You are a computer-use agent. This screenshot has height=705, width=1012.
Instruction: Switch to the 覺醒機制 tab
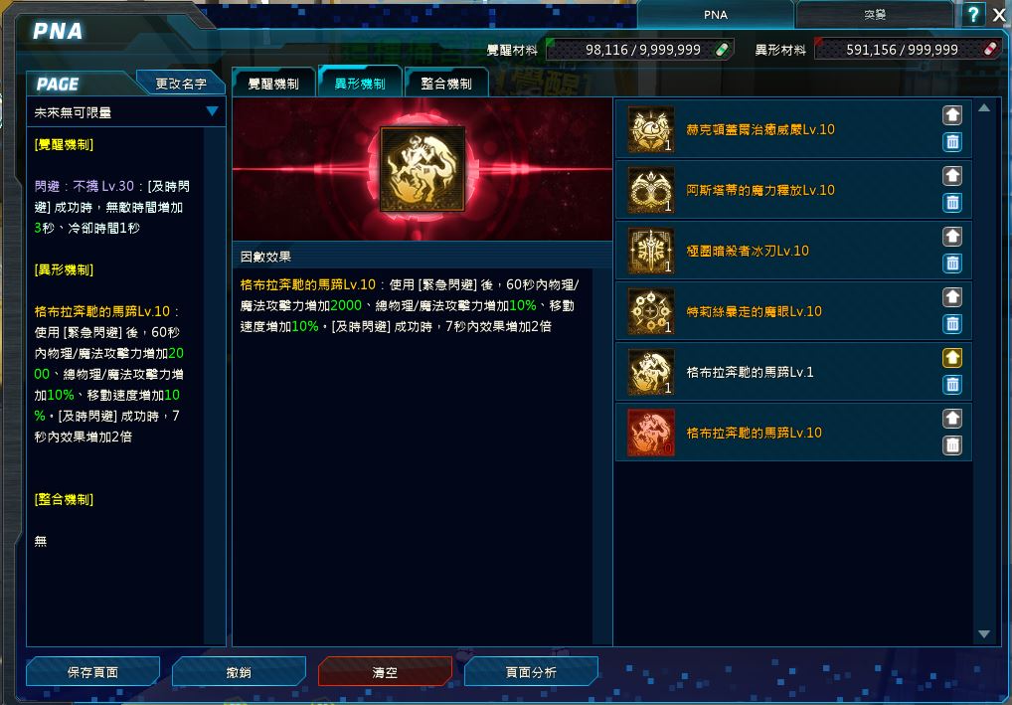(273, 84)
